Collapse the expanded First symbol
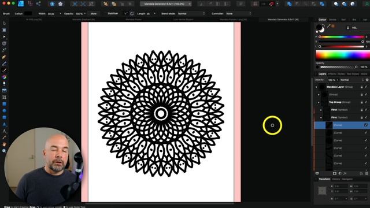The height and width of the screenshot is (208, 370). (x=321, y=117)
